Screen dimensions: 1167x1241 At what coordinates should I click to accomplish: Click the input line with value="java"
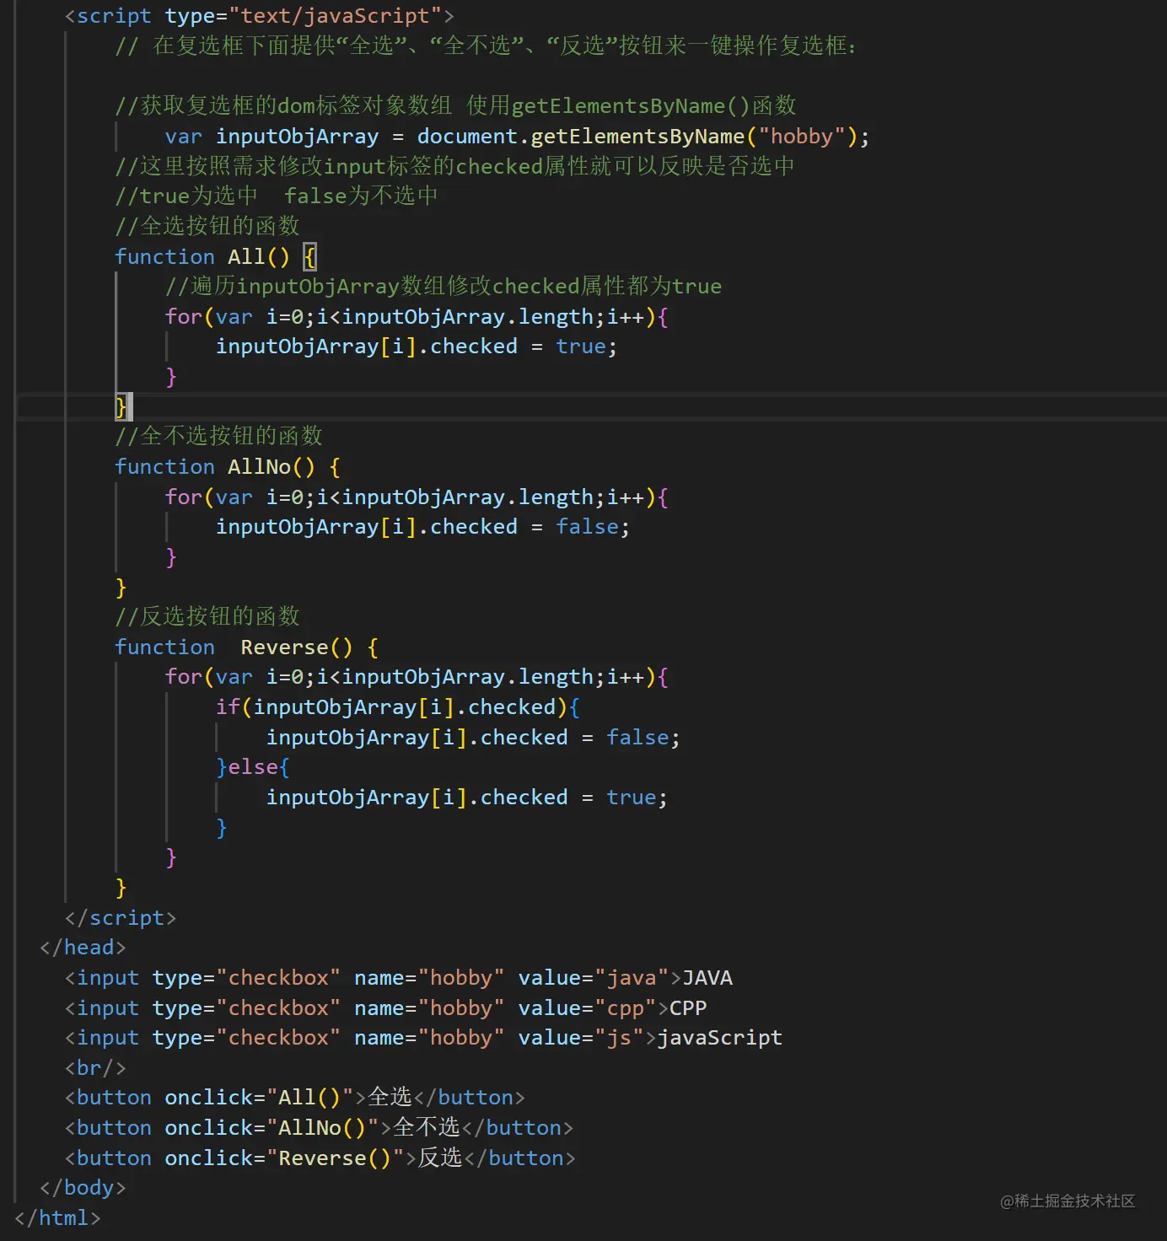399,978
